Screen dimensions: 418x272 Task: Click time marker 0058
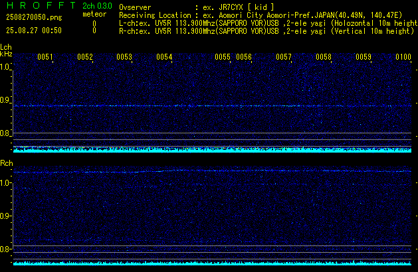[324, 57]
